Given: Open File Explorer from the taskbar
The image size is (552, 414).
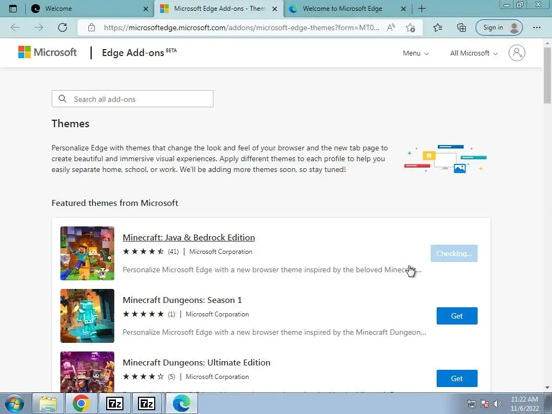Looking at the screenshot, I should click(48, 403).
